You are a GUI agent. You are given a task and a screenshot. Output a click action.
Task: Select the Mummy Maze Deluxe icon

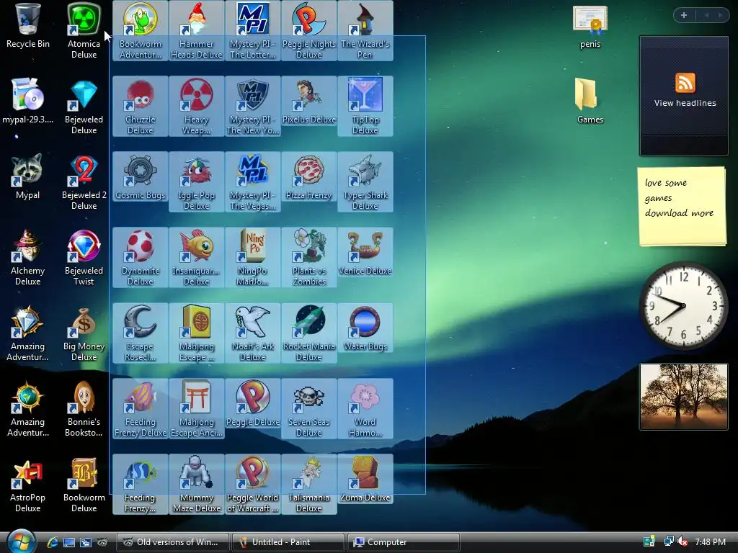(x=196, y=485)
